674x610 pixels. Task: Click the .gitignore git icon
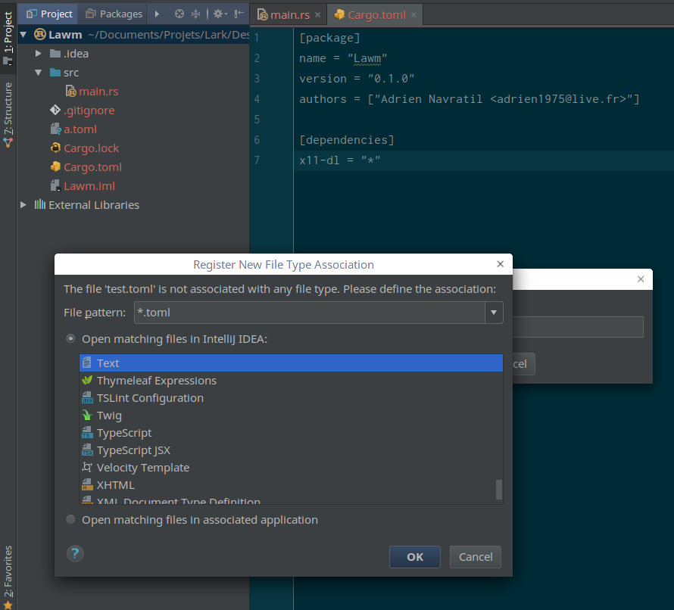55,110
